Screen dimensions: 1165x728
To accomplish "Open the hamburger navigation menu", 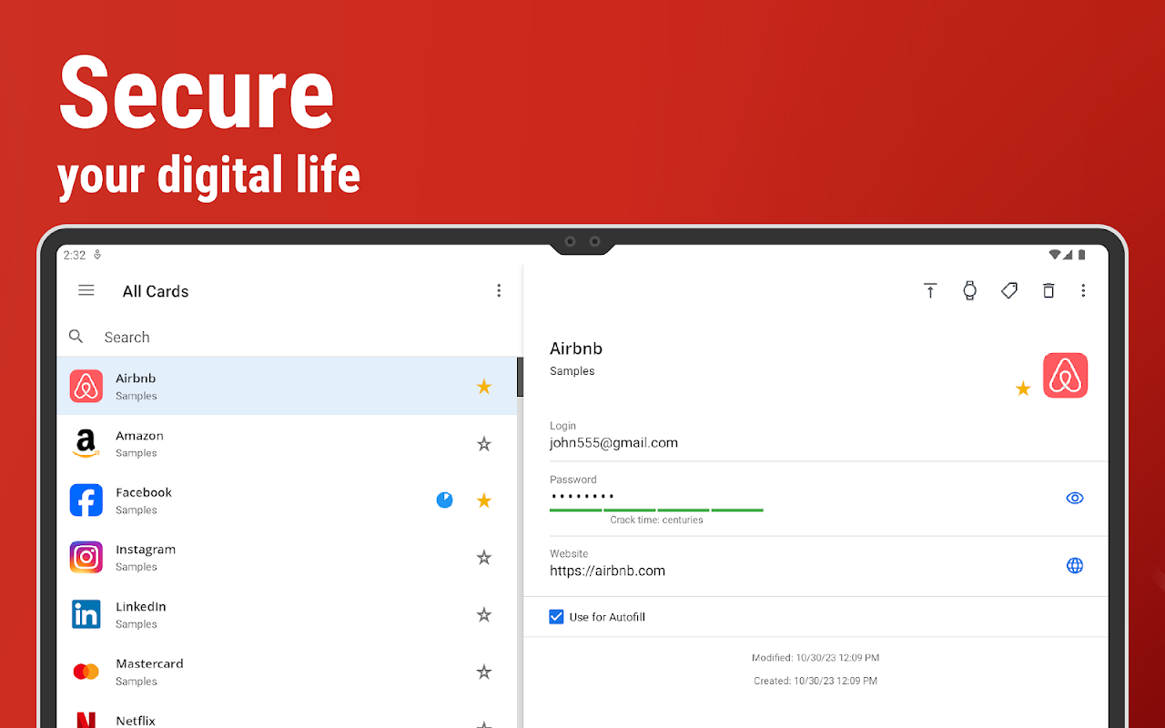I will pos(86,290).
